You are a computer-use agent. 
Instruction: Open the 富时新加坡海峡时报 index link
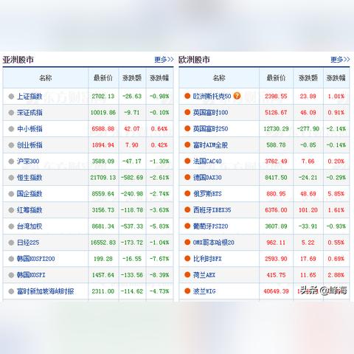pyautogui.click(x=46, y=291)
